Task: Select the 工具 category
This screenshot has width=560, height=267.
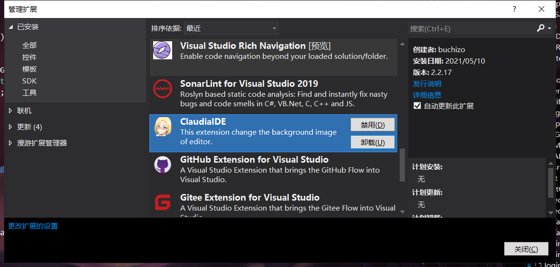Action: click(29, 92)
